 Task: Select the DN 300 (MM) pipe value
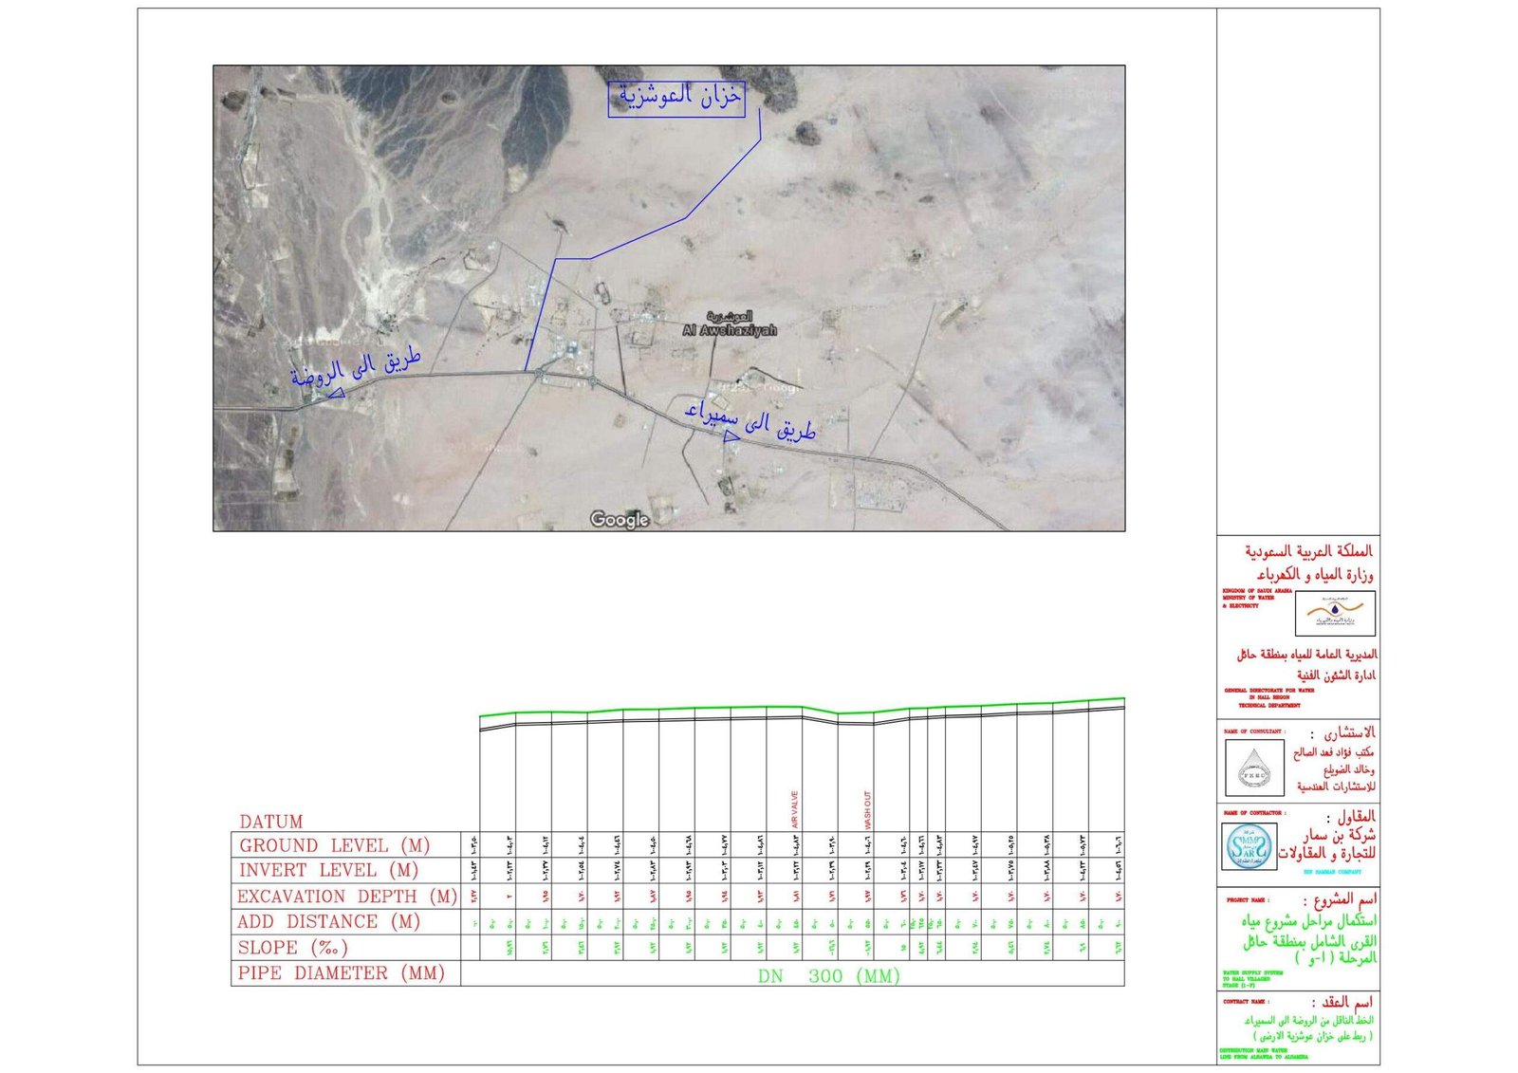(828, 976)
